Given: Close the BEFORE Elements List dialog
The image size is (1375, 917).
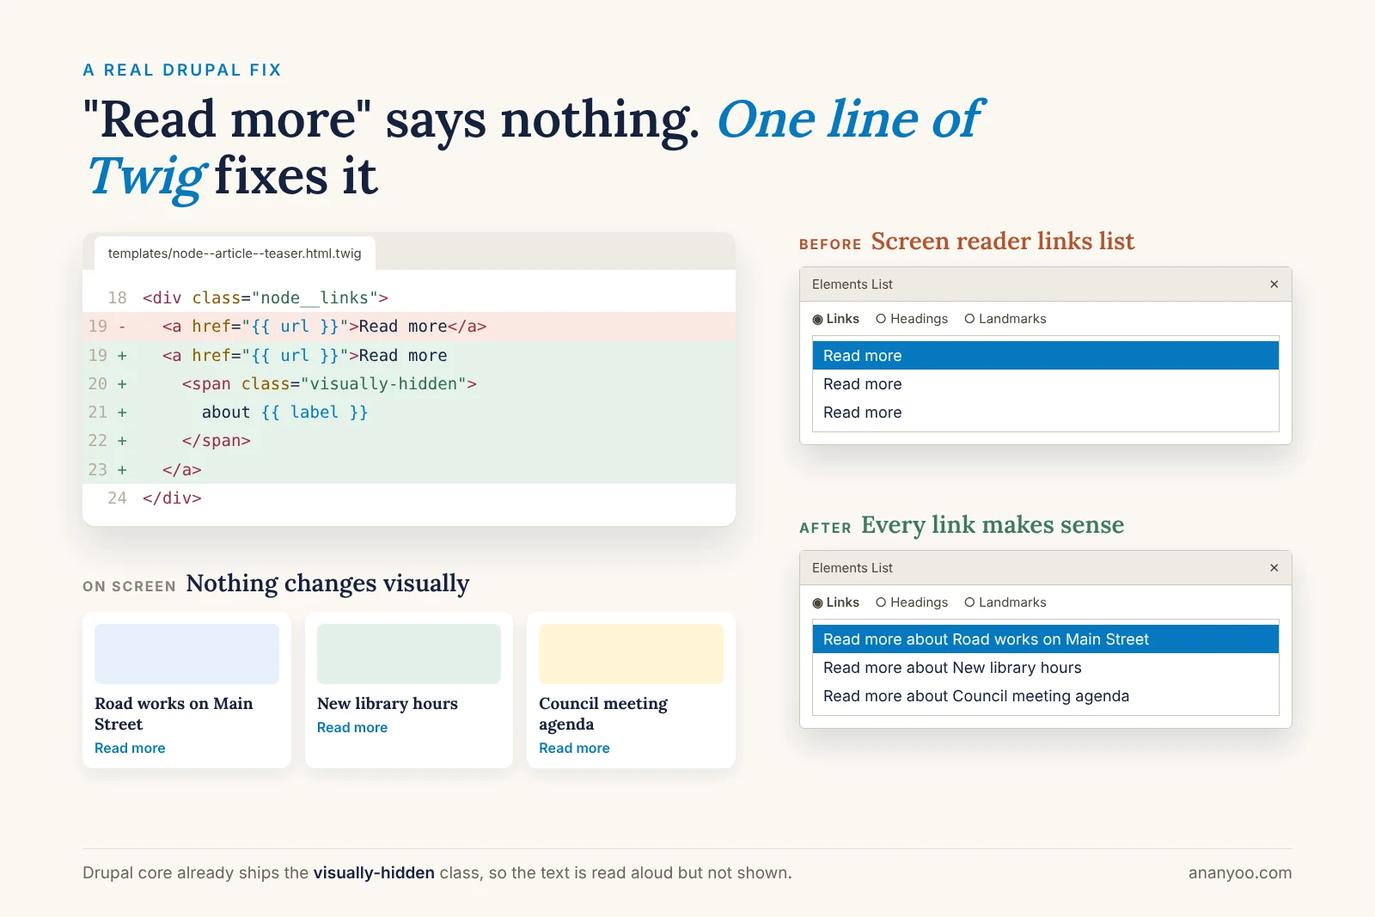Looking at the screenshot, I should pos(1274,284).
